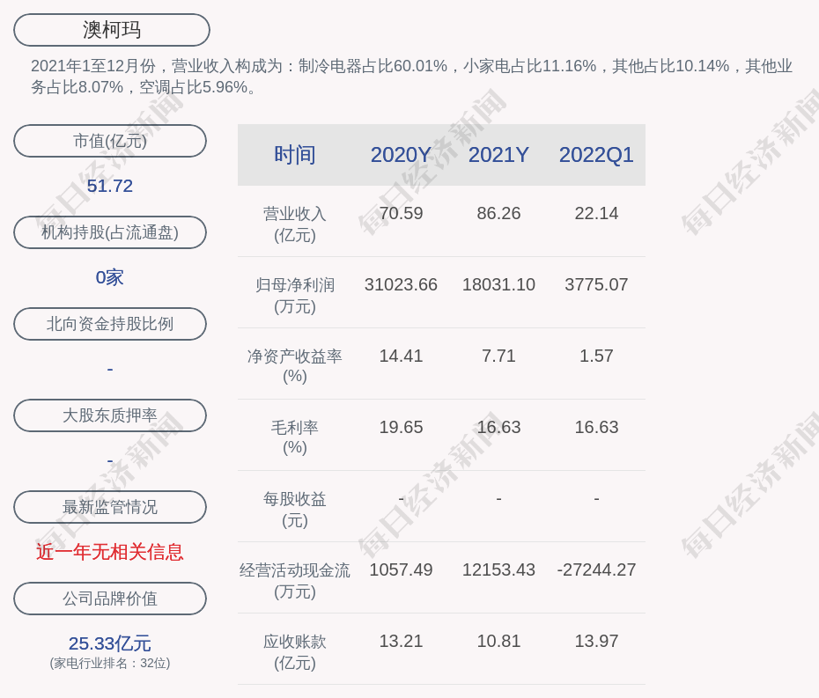Viewport: 819px width, 698px height.
Task: Click the 2020Y column header
Action: click(x=401, y=155)
